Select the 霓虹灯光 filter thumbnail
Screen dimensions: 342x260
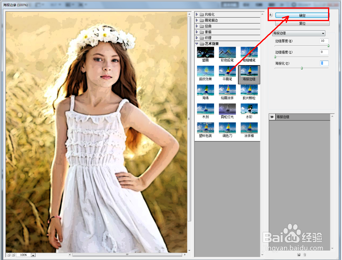(227, 109)
